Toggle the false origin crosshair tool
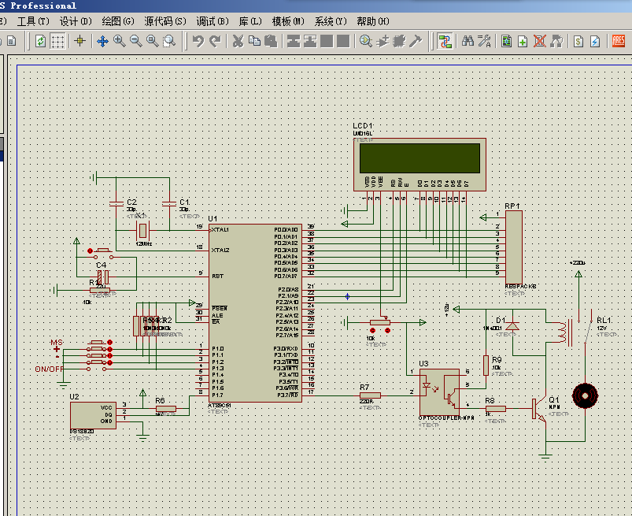This screenshot has width=632, height=516. (x=79, y=41)
